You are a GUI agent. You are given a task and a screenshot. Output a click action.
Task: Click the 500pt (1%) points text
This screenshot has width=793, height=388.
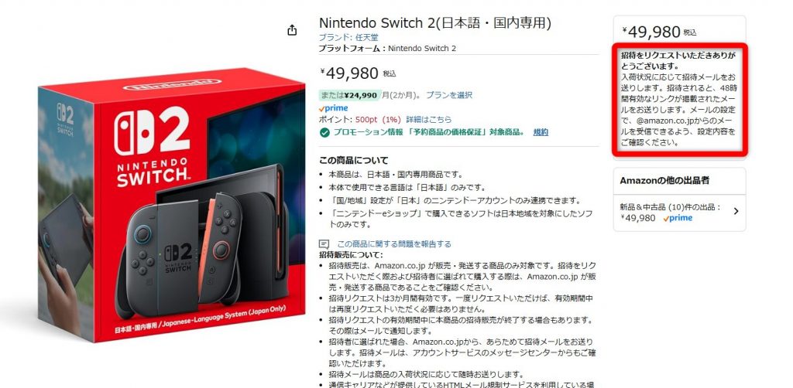coord(378,120)
